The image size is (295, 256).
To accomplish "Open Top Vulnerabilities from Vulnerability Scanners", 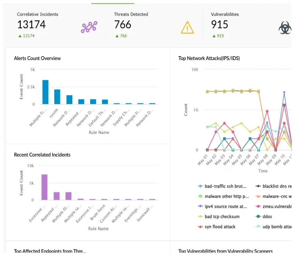I will point(225,251).
